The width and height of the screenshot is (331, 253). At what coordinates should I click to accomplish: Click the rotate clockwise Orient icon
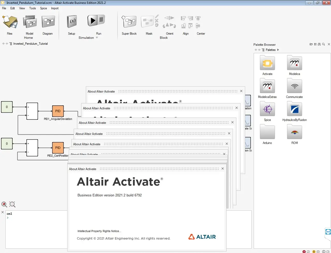pos(173,25)
